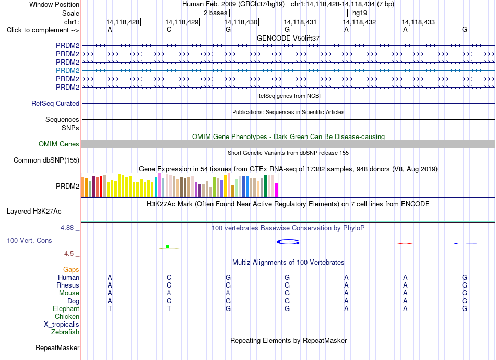Viewport: 496px width, 360px height.
Task: Select the light-blue highlighted PRDM2 transcript label
Action: pyautogui.click(x=68, y=70)
